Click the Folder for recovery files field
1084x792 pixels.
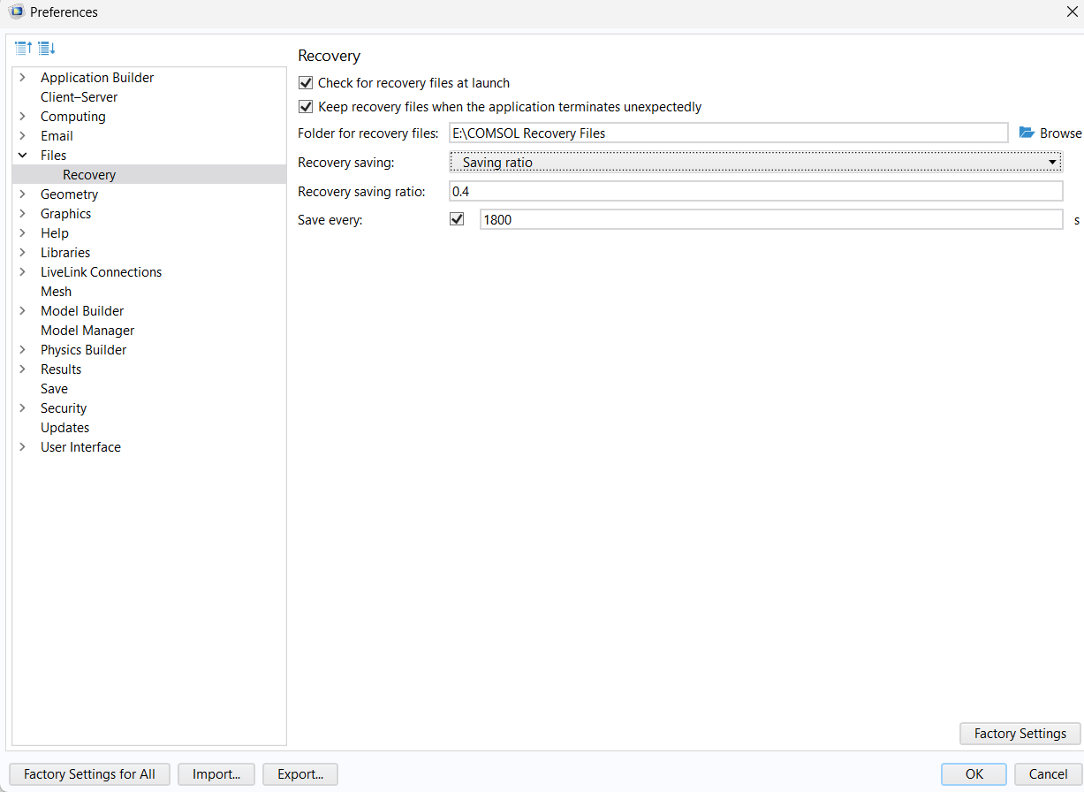(728, 133)
